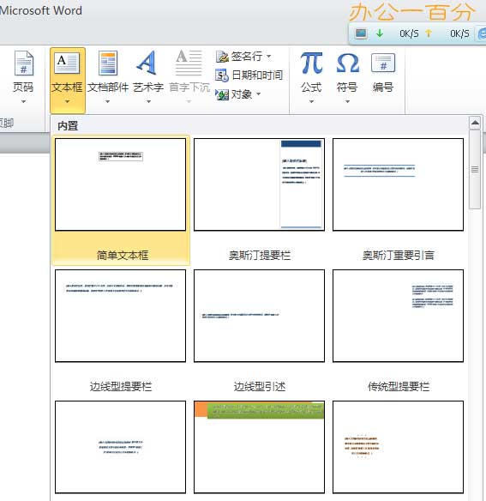Open the 文档部件 quick parts icon
Image resolution: width=486 pixels, height=501 pixels.
[108, 63]
